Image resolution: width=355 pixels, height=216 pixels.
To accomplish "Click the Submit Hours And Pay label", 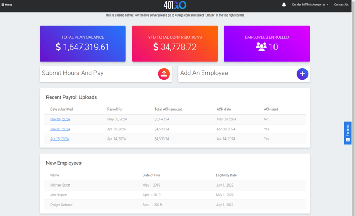I will pyautogui.click(x=73, y=73).
